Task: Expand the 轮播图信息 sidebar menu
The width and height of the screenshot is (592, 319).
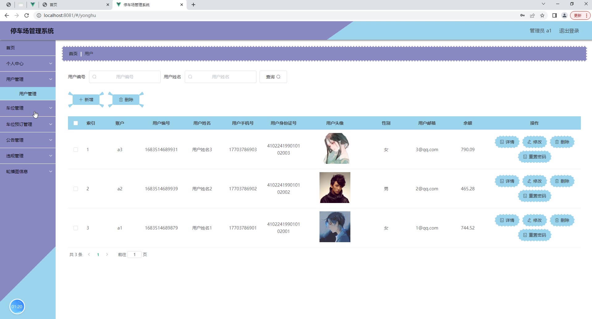Action: (x=28, y=172)
